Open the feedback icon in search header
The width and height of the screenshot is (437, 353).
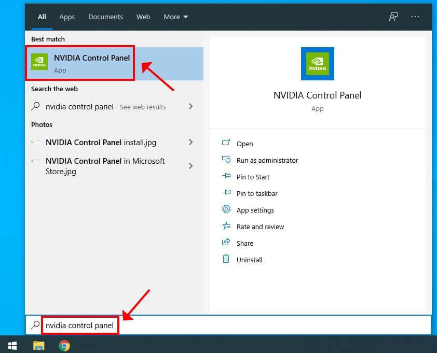click(x=393, y=17)
